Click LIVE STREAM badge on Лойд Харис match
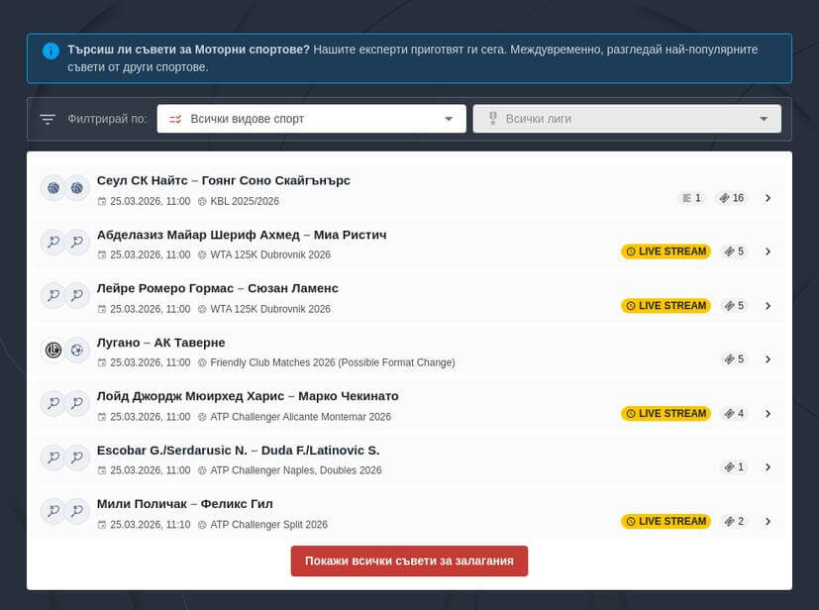The height and width of the screenshot is (610, 819). [665, 413]
